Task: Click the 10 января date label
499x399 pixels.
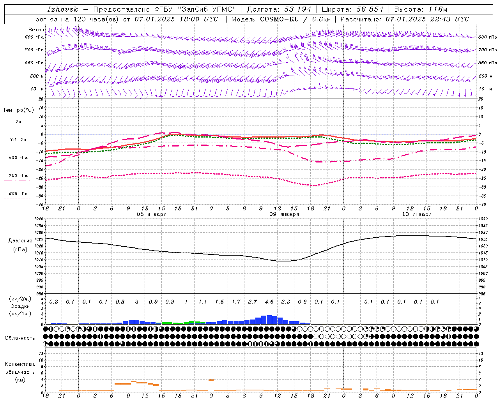Action: [x=417, y=214]
